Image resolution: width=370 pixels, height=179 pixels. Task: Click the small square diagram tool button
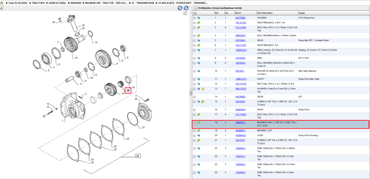185,13
